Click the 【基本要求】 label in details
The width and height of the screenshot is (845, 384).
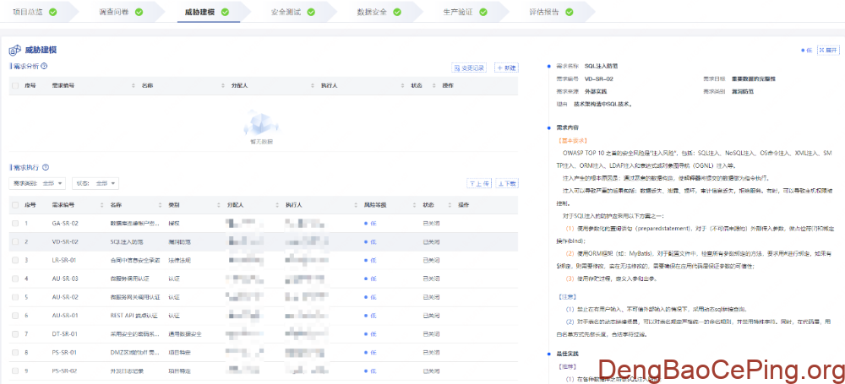[572, 140]
